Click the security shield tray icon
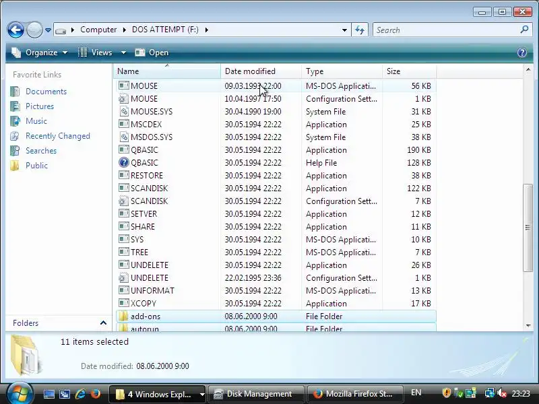This screenshot has width=539, height=404. pos(446,393)
